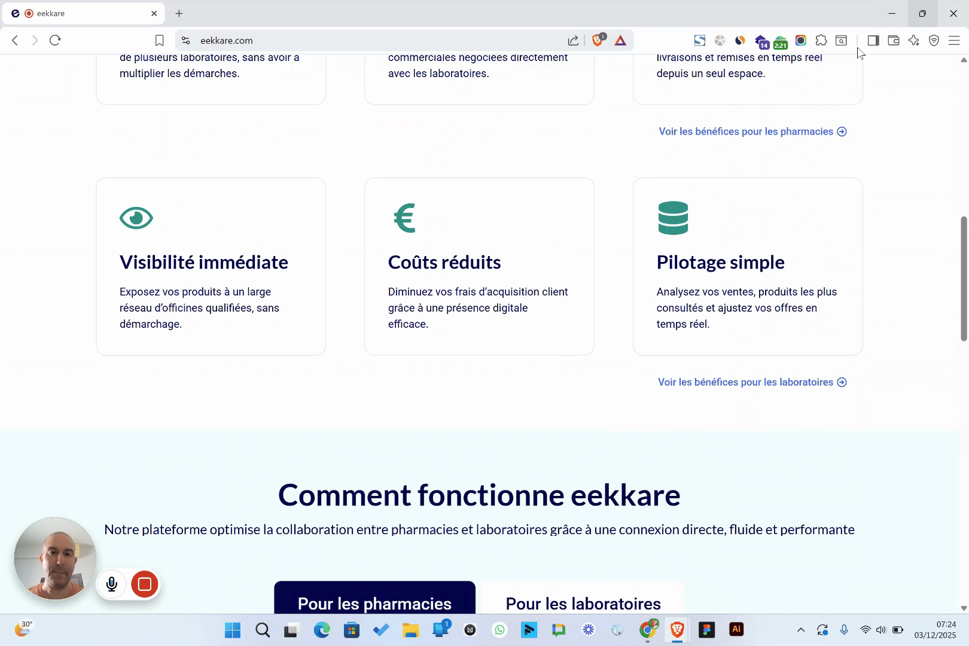Stop the screen recording with red button
Image resolution: width=969 pixels, height=646 pixels.
145,584
